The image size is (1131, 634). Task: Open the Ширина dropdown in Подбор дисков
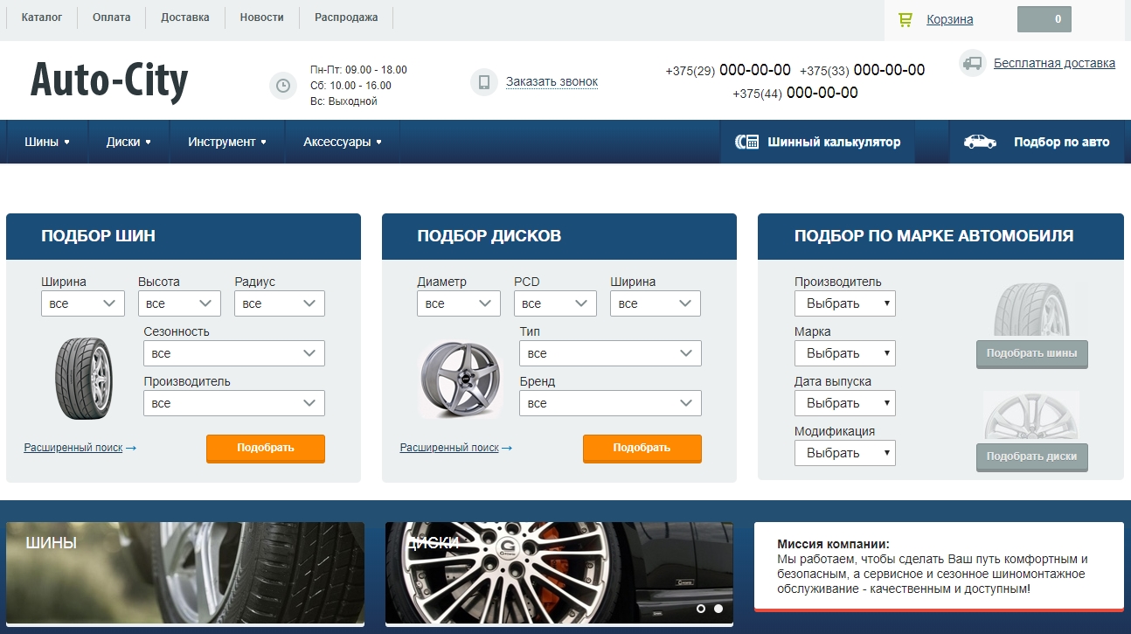[656, 303]
